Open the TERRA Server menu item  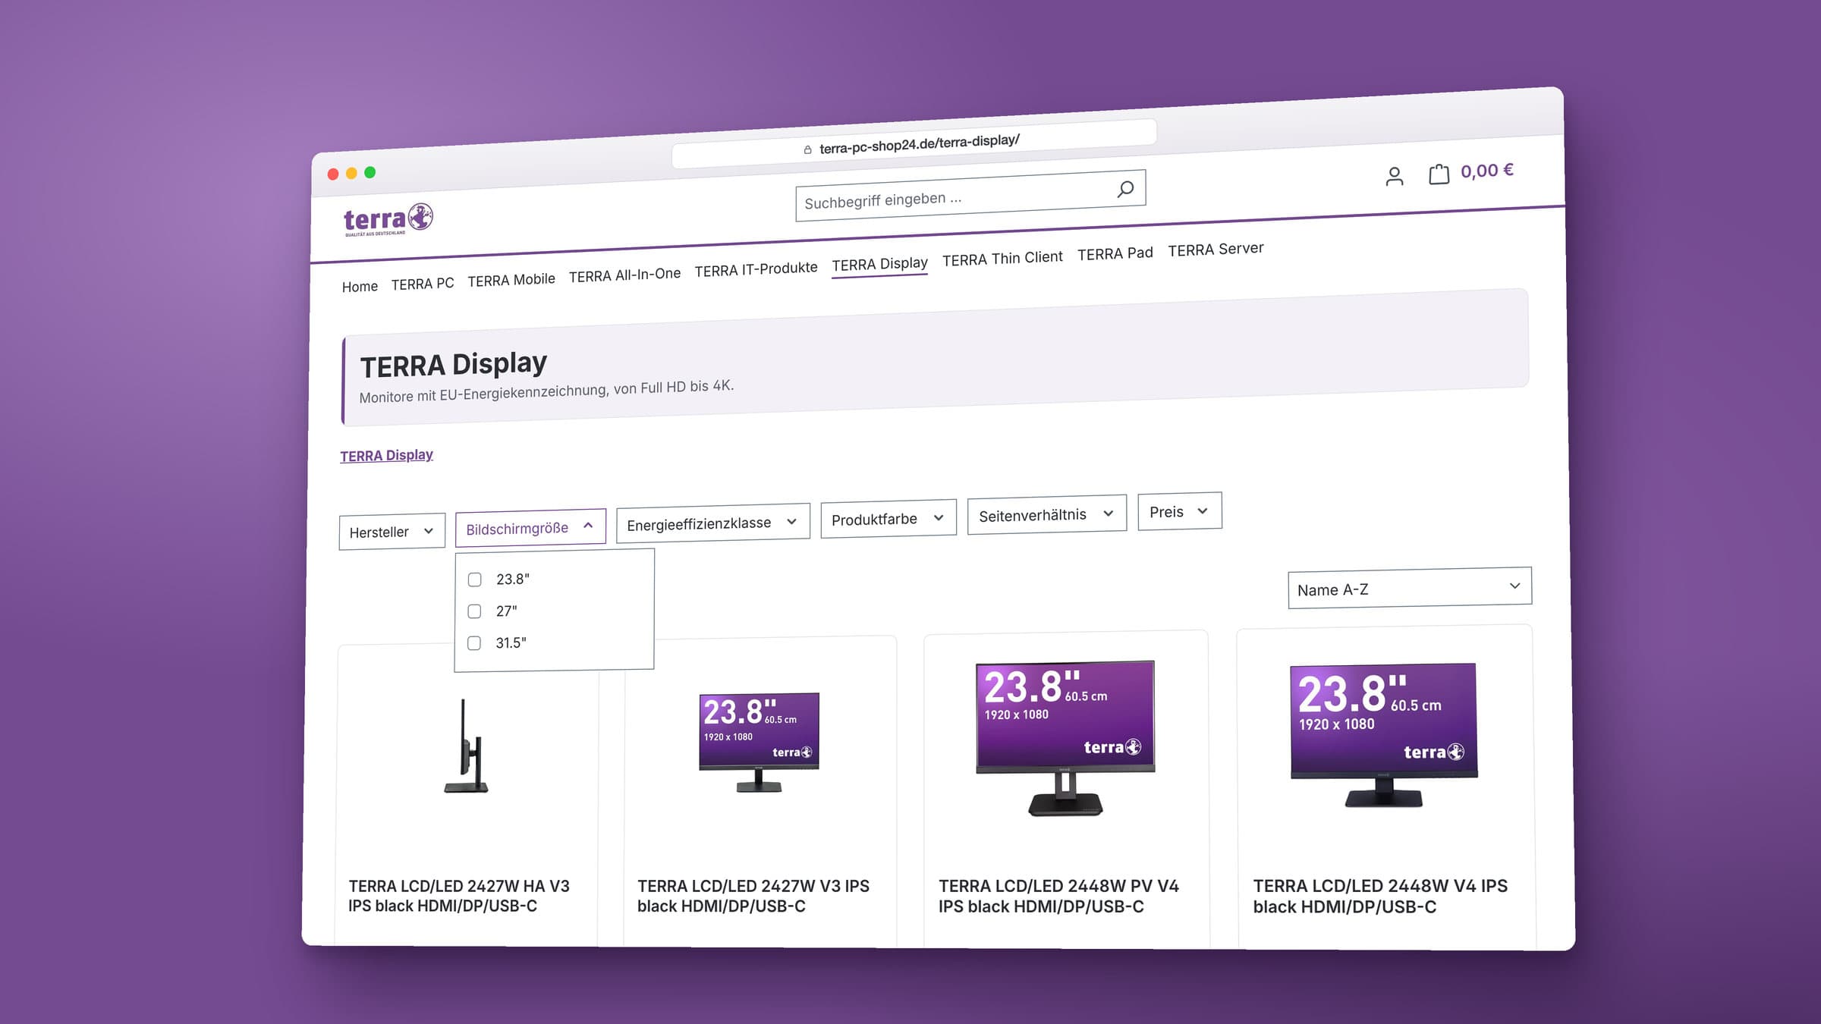tap(1216, 250)
